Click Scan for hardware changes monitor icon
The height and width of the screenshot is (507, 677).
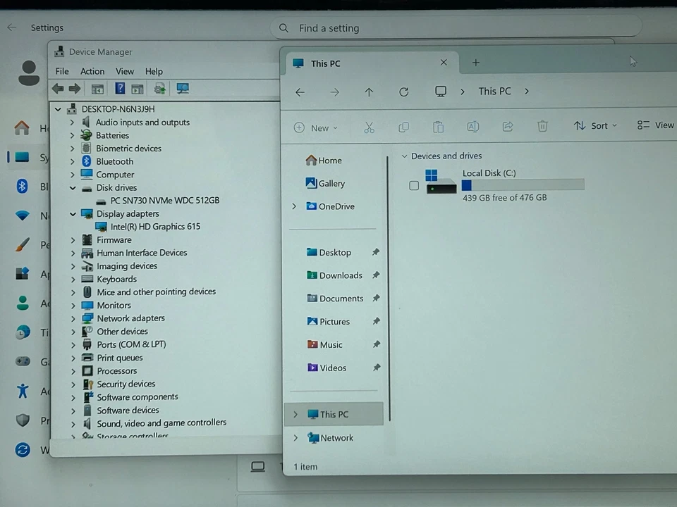(183, 89)
